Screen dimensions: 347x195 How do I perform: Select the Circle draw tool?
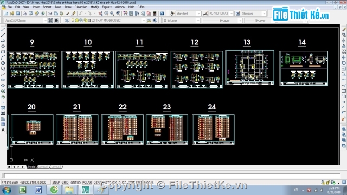click(x=3, y=63)
